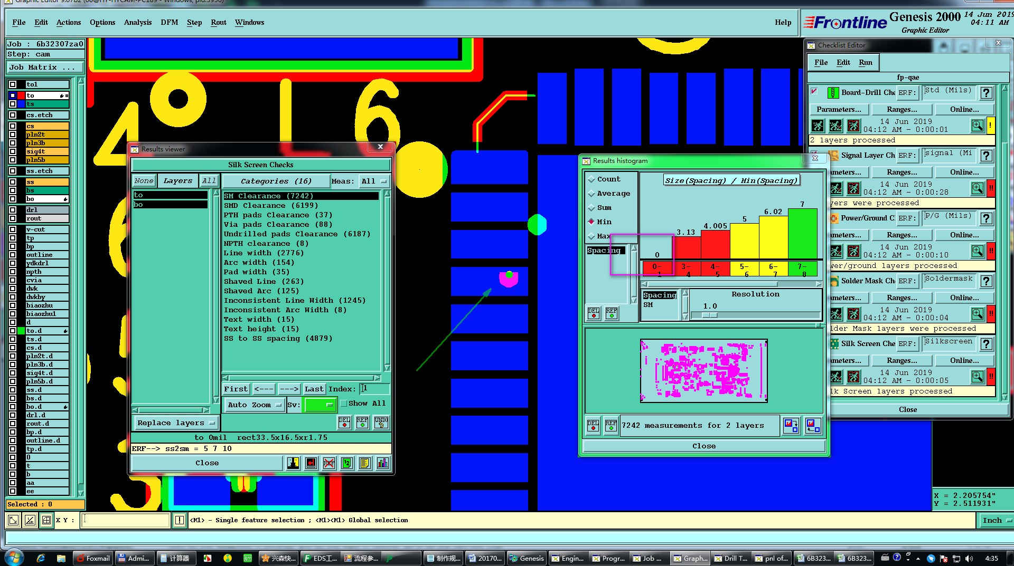Viewport: 1014px width, 566px height.
Task: Open Edit menu in Checklist Editor
Action: click(843, 63)
